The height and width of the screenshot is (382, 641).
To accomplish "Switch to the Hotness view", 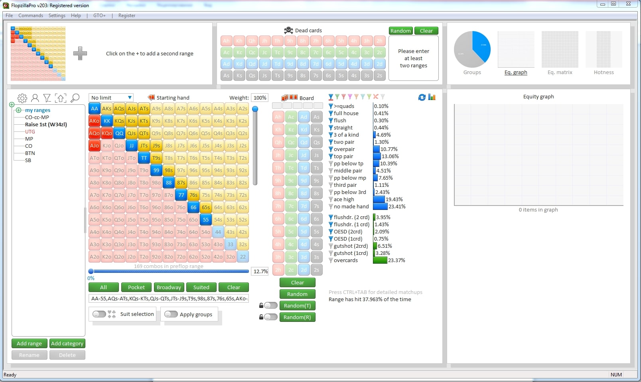I will [604, 53].
